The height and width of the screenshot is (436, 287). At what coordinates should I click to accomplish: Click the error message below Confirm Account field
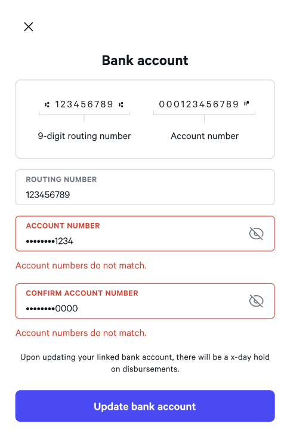pyautogui.click(x=81, y=333)
